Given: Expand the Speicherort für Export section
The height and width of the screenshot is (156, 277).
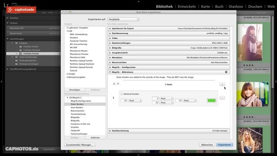Looking at the screenshot, I should (x=110, y=29).
